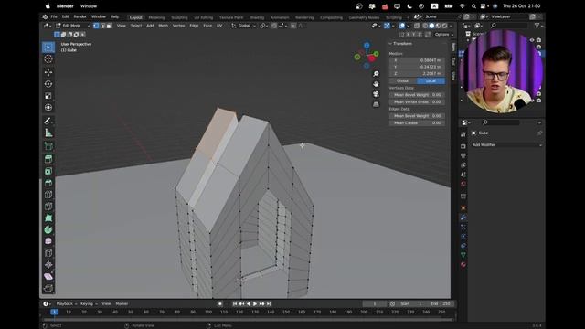This screenshot has height=329, width=585.
Task: Open the Keying dropdown in timeline
Action: (89, 304)
